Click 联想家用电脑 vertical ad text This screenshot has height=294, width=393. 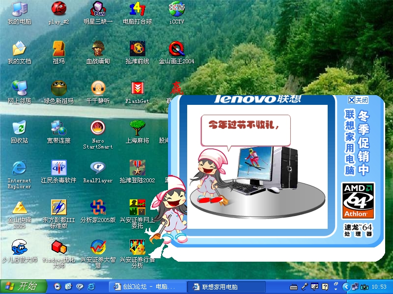[x=350, y=142]
